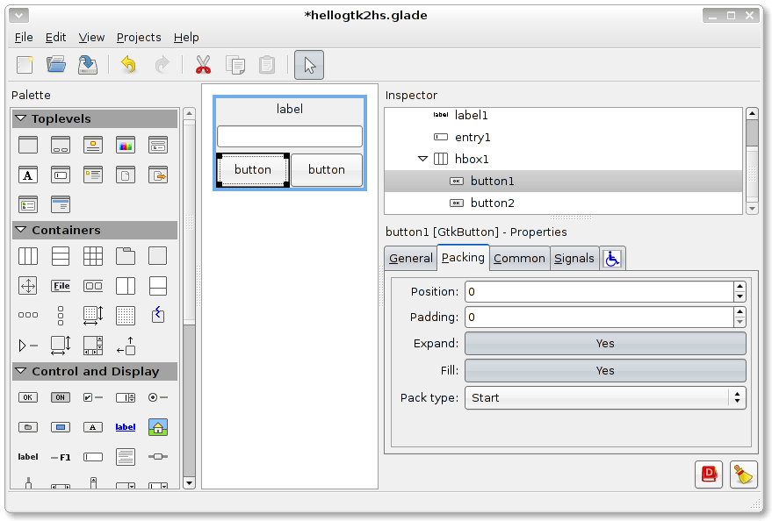Collapse the Toplevels palette section
This screenshot has height=521, width=772.
[19, 118]
